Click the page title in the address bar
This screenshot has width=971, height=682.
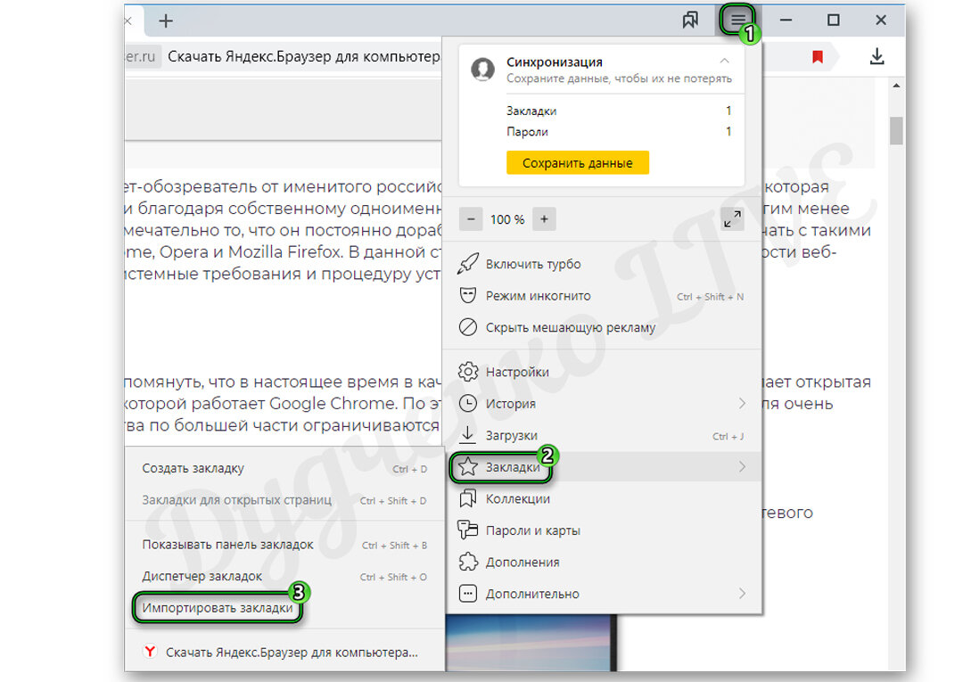(303, 57)
